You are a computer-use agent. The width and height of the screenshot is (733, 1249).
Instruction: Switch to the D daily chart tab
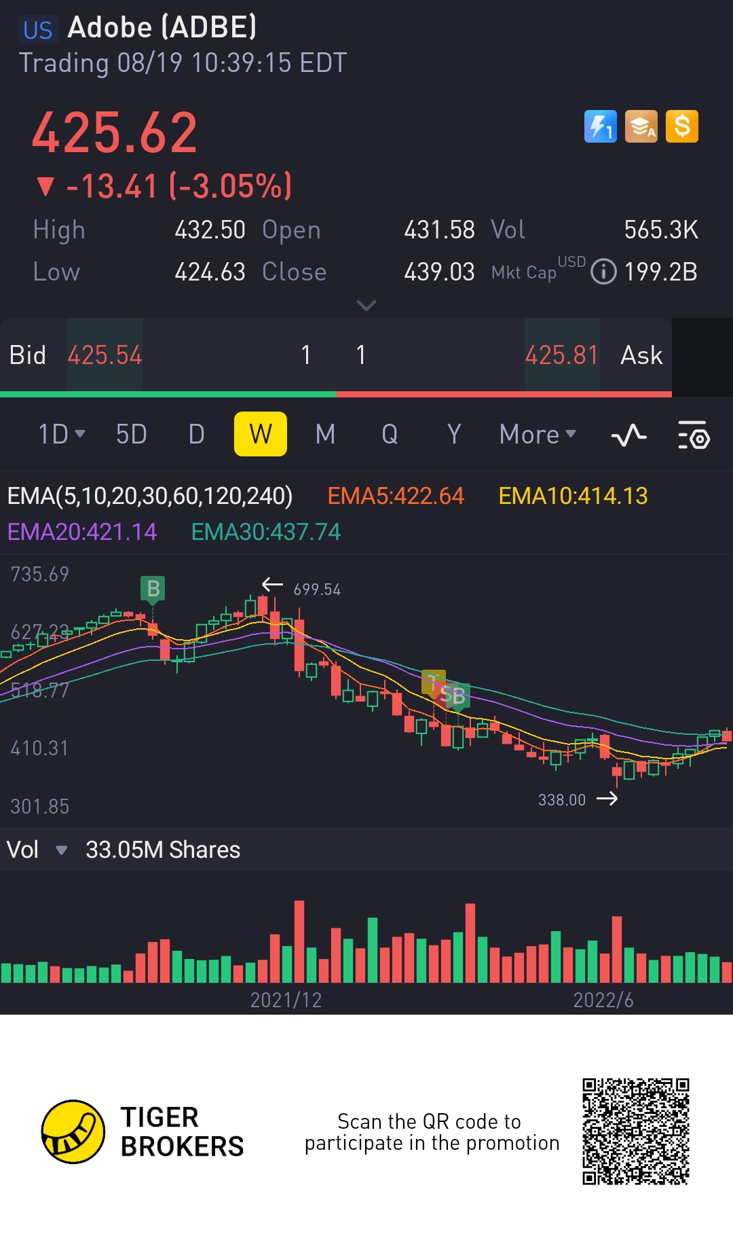pos(196,434)
